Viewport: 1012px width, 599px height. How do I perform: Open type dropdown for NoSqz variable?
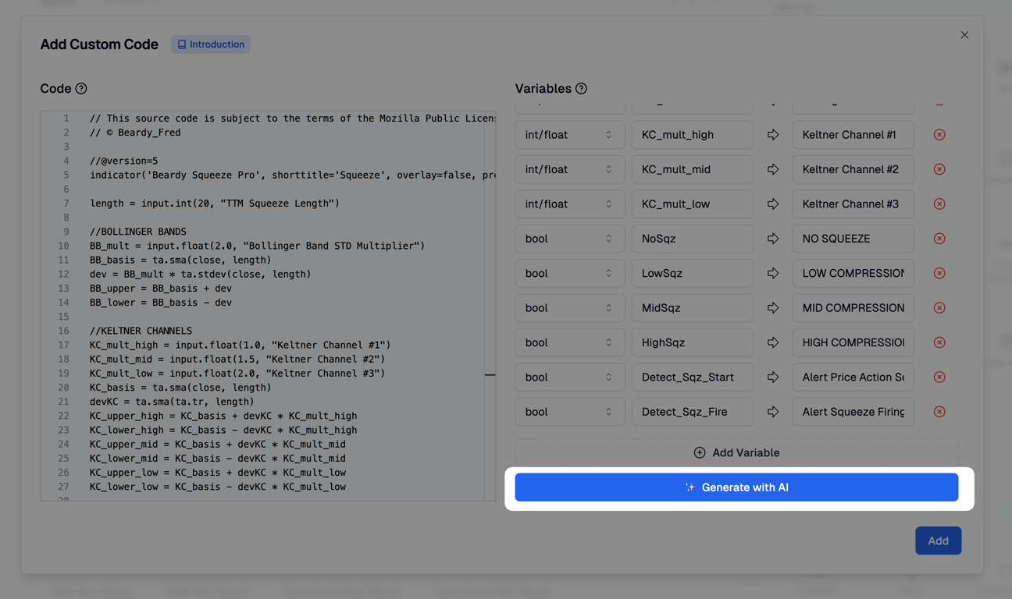pos(569,239)
